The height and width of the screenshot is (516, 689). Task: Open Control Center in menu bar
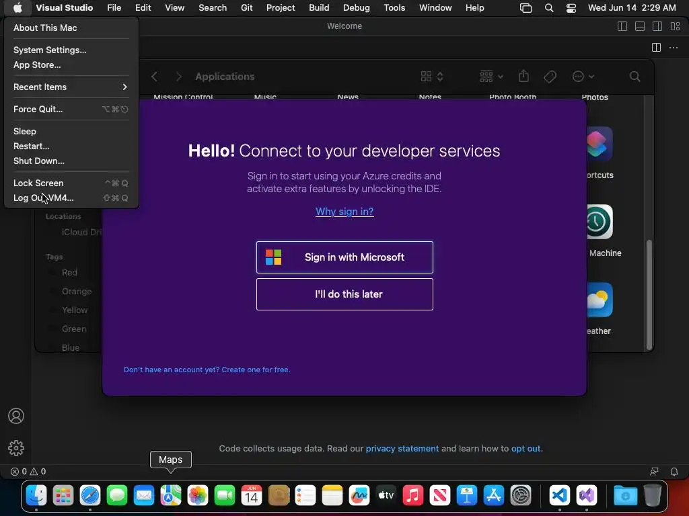(x=571, y=8)
